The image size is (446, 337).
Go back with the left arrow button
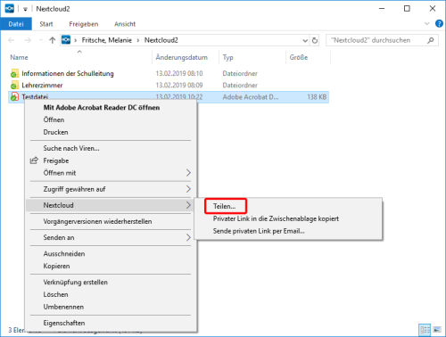tap(12, 40)
